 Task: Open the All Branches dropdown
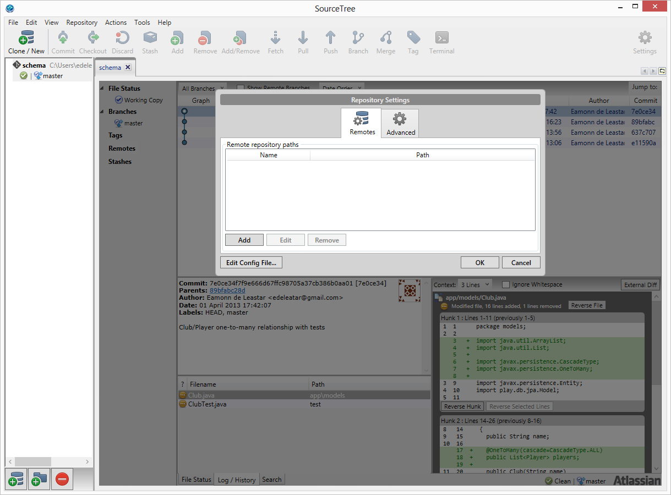coord(203,88)
